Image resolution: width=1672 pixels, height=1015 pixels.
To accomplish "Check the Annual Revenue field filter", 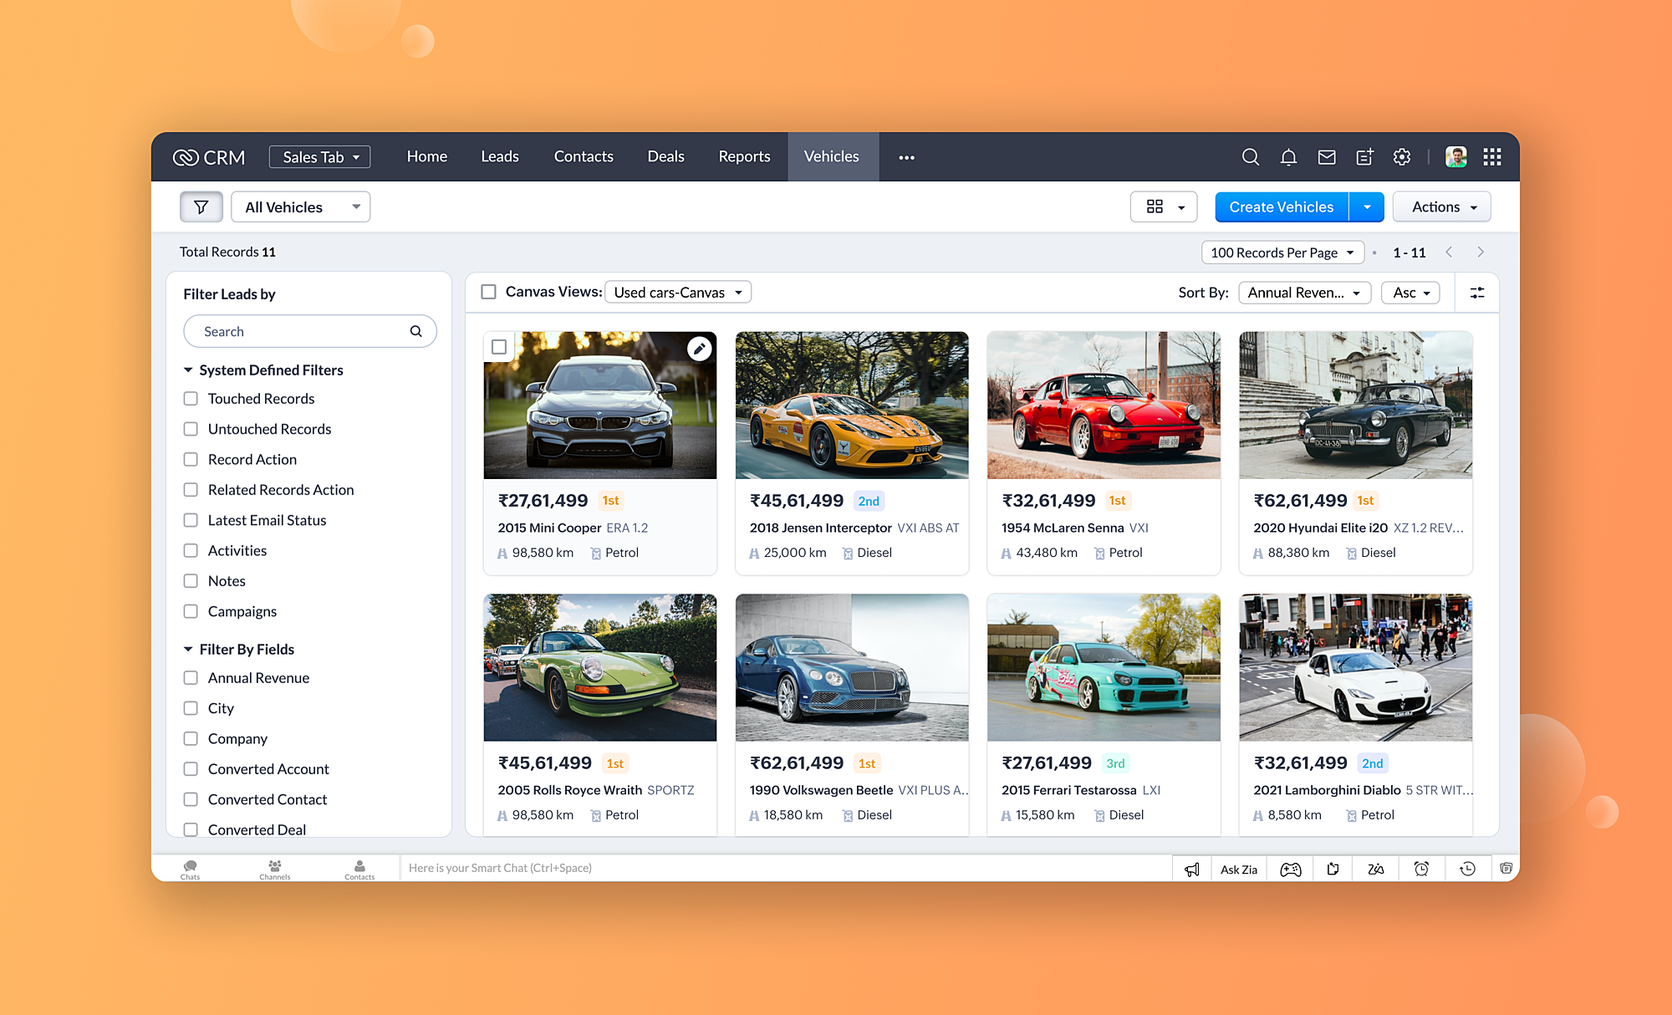I will [191, 678].
